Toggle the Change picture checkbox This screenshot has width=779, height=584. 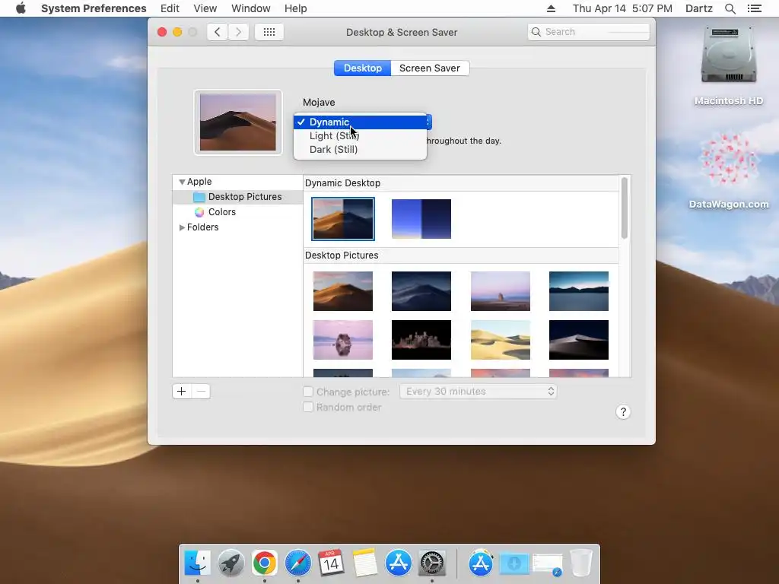(308, 392)
